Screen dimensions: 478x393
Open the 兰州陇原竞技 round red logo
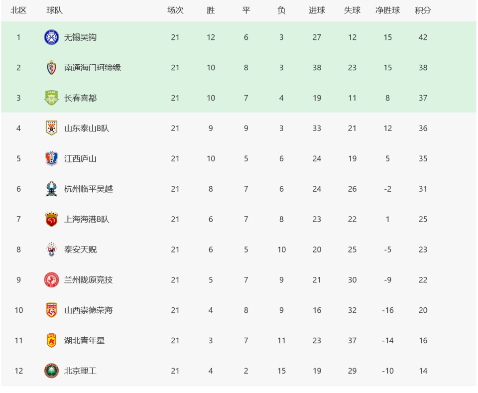tap(51, 280)
